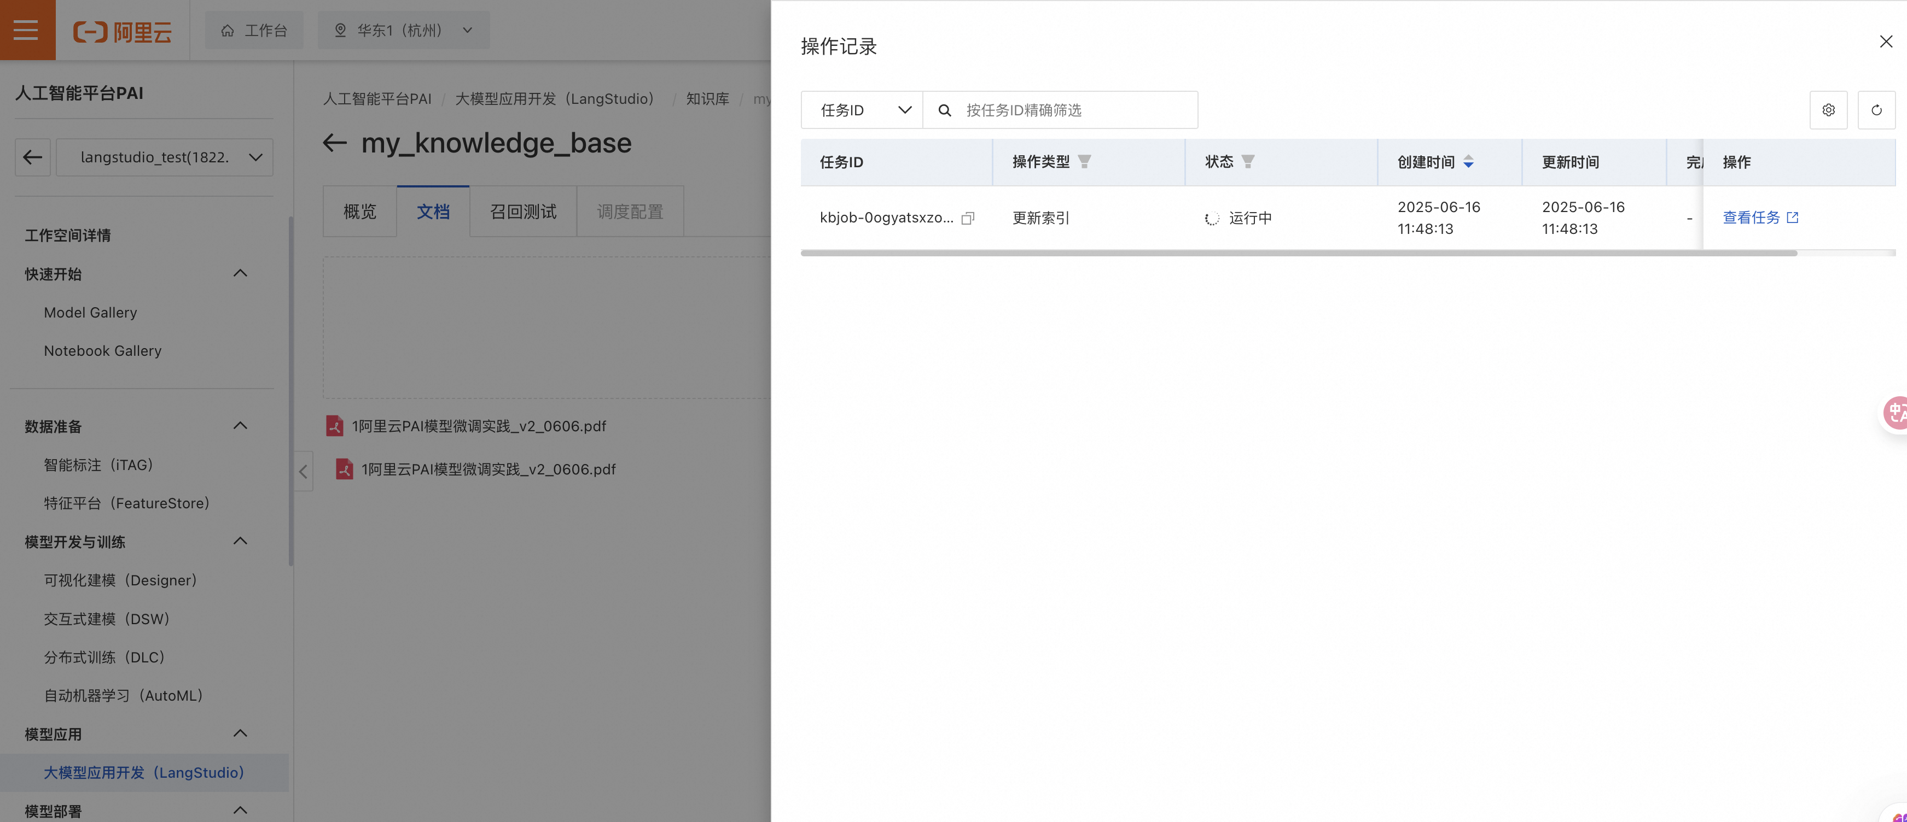Image resolution: width=1907 pixels, height=822 pixels.
Task: Collapse the left sidebar panel handle
Action: click(303, 471)
